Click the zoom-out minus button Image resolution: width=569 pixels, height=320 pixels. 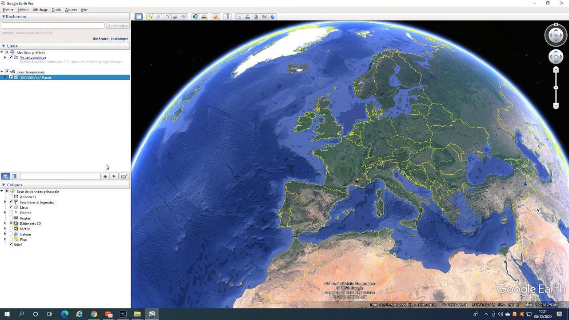tap(556, 106)
